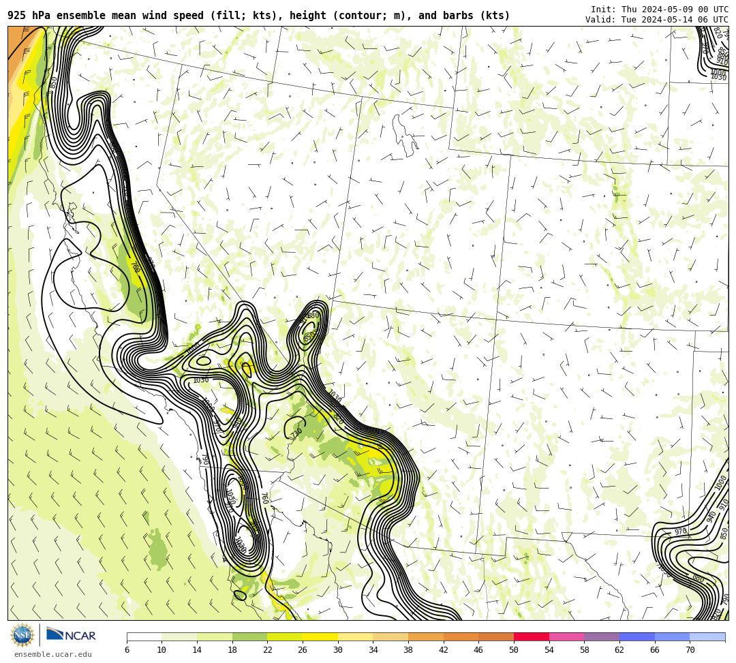Click the Valid: Tue 2024-05-14 06 UTC text
736x663 pixels.
click(657, 20)
